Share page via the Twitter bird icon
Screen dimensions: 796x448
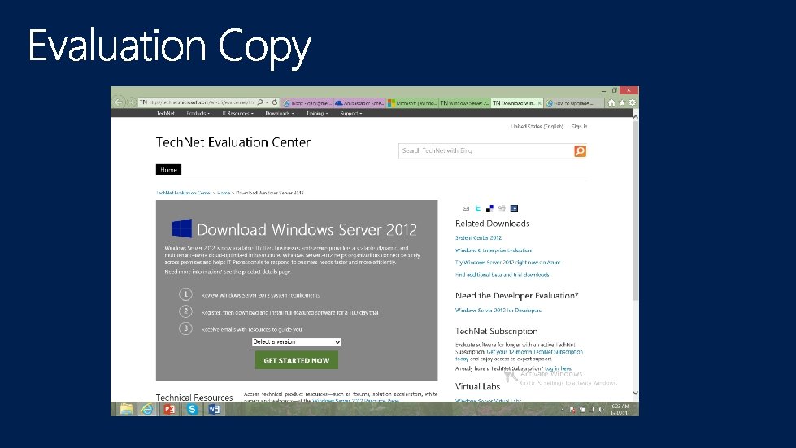(x=478, y=208)
